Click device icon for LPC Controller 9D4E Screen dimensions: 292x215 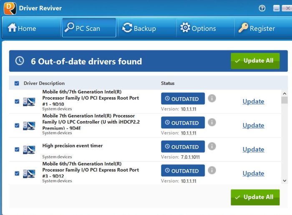tap(29, 126)
